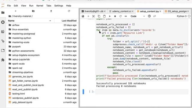Close the itversity@g01 terminal tab

point(105,11)
